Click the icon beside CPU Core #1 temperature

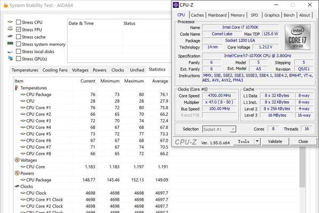23,108
